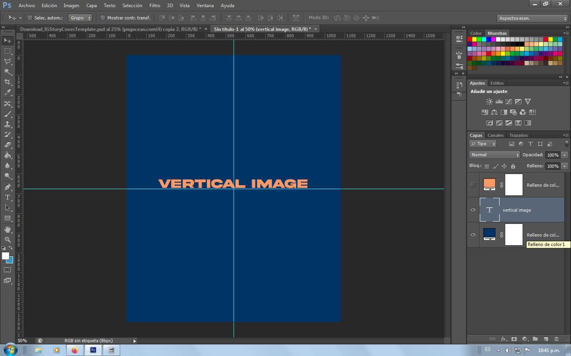
Task: Enable Selec. autom. checkbox
Action: point(30,18)
